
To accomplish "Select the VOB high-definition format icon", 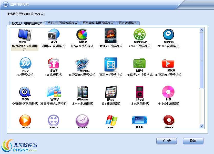I will [111, 36].
